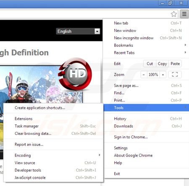Viewport: 189px width, 186px height.
Task: Click the full screen zoom icon
Action: pyautogui.click(x=175, y=74)
